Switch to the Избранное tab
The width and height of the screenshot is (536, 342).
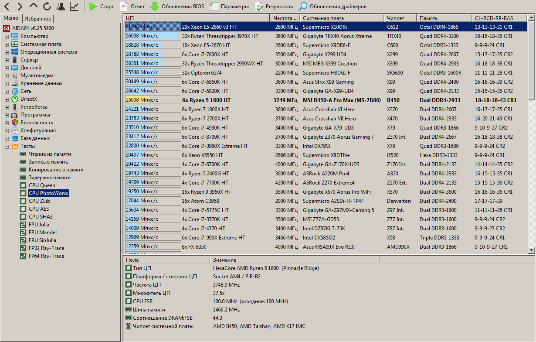pyautogui.click(x=38, y=18)
